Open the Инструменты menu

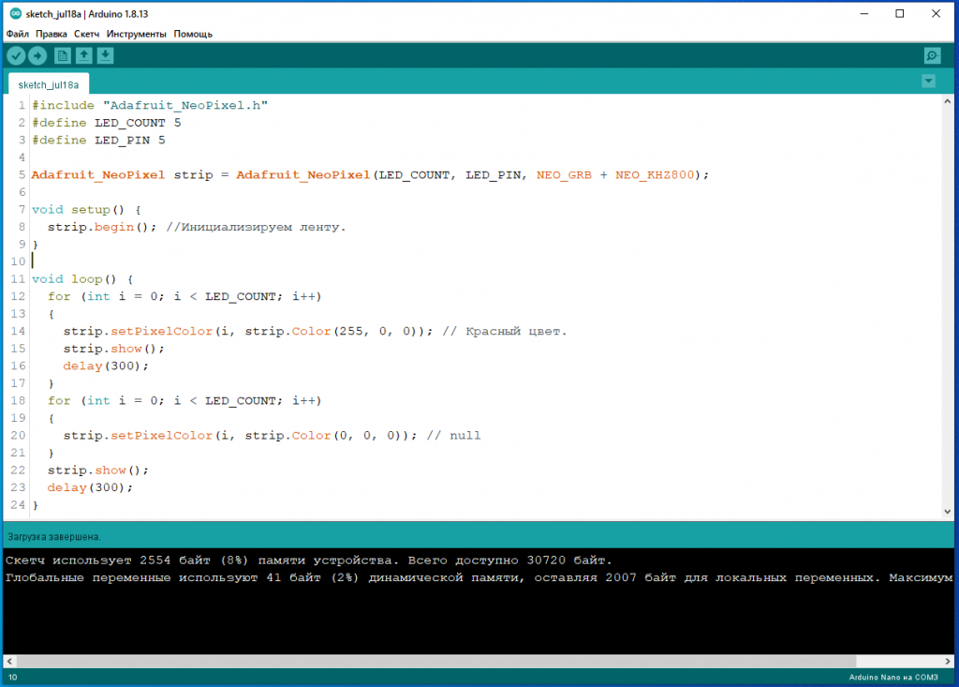click(137, 34)
